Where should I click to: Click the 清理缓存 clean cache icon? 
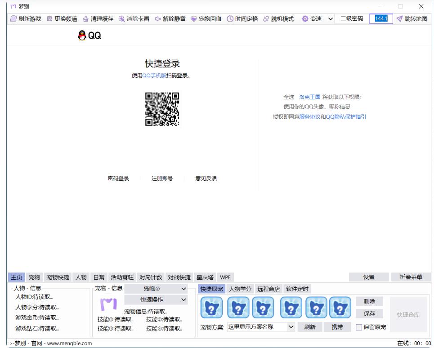tap(86, 19)
